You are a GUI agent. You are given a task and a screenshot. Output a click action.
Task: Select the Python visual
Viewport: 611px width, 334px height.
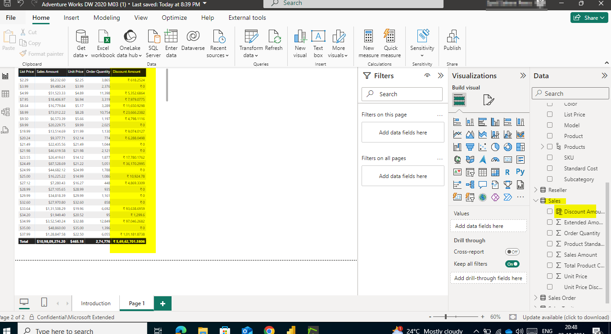pos(520,172)
